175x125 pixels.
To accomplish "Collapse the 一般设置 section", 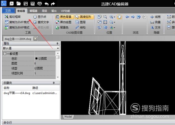I will pyautogui.click(x=5, y=54).
